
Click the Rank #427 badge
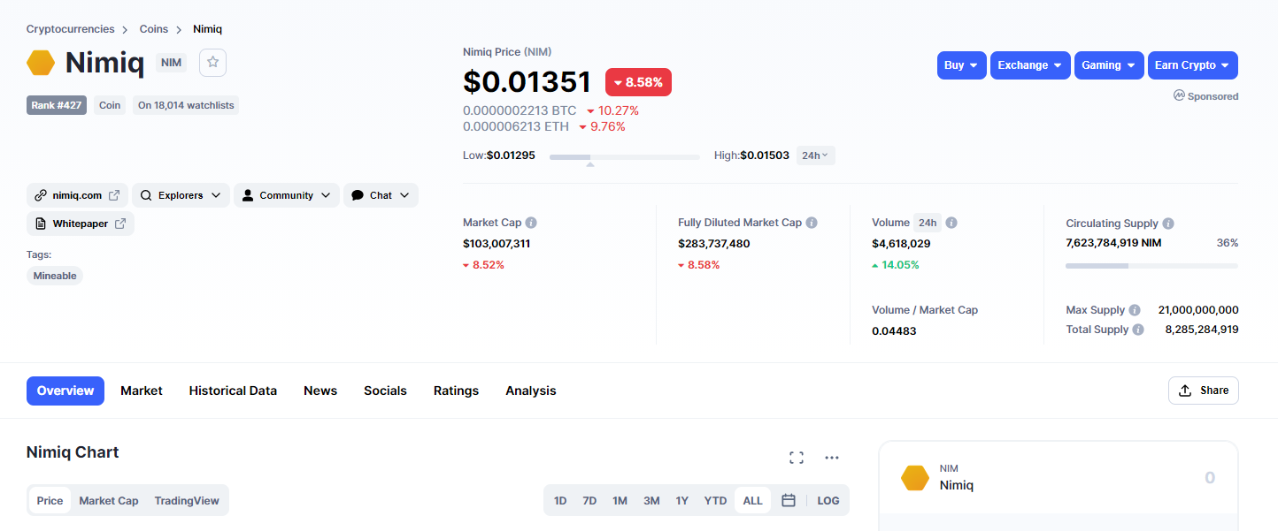pos(57,105)
